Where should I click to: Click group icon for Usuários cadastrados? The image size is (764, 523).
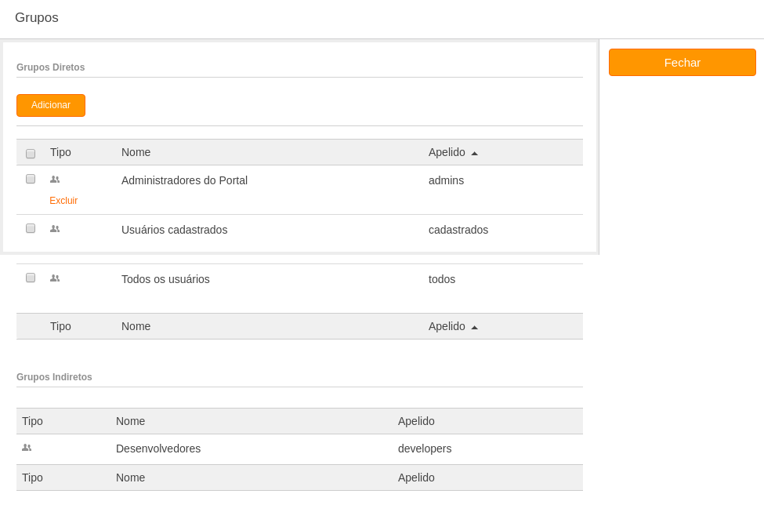coord(55,229)
